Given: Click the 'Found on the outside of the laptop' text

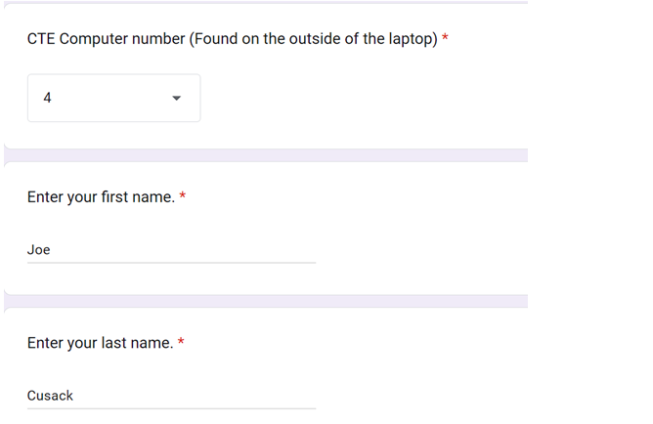Looking at the screenshot, I should [313, 39].
